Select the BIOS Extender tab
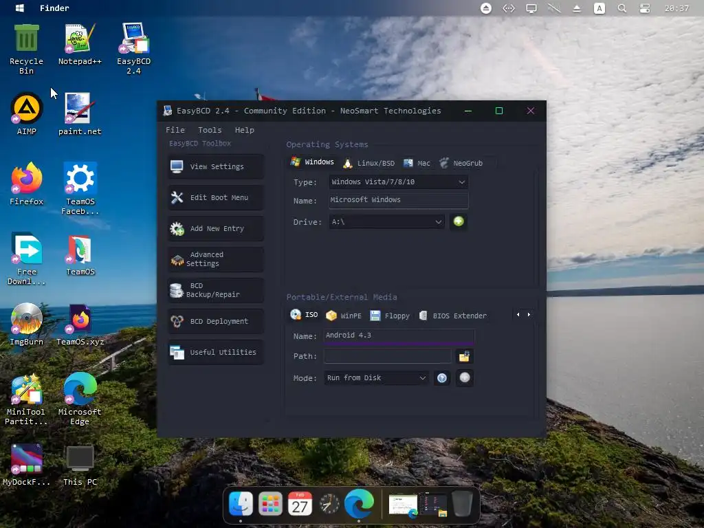 click(452, 316)
